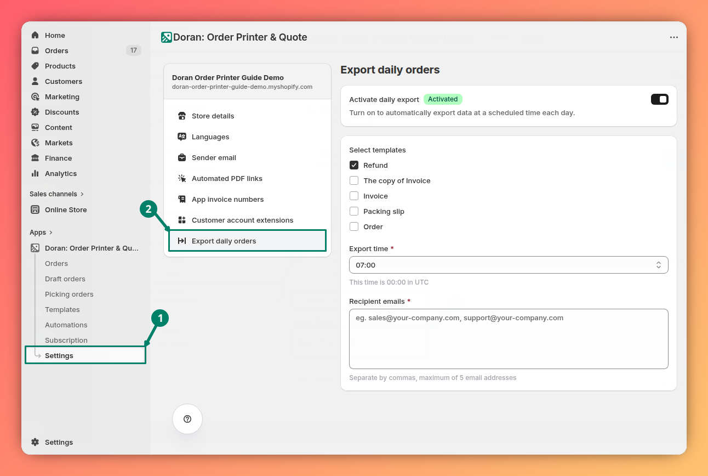Click the Online Store storefront icon
Screen dimensions: 708x476
coord(35,209)
